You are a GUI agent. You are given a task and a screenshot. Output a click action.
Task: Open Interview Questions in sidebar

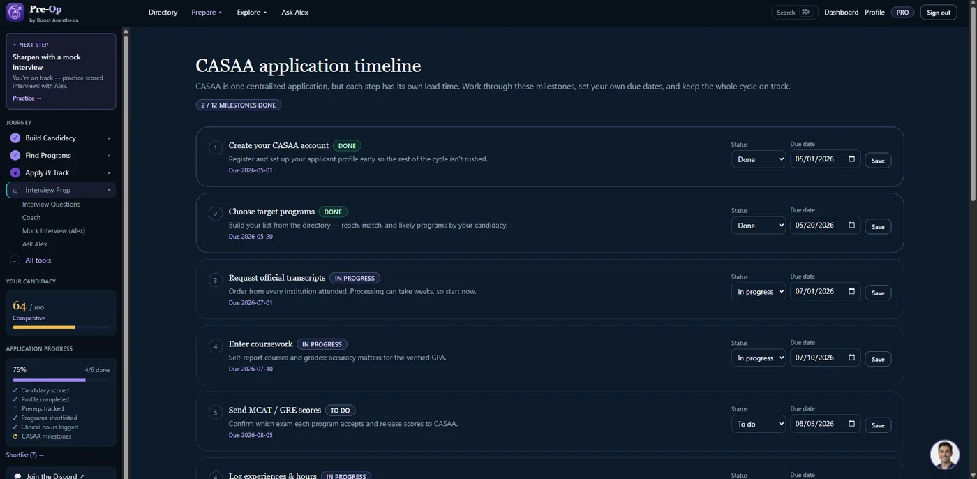point(51,205)
